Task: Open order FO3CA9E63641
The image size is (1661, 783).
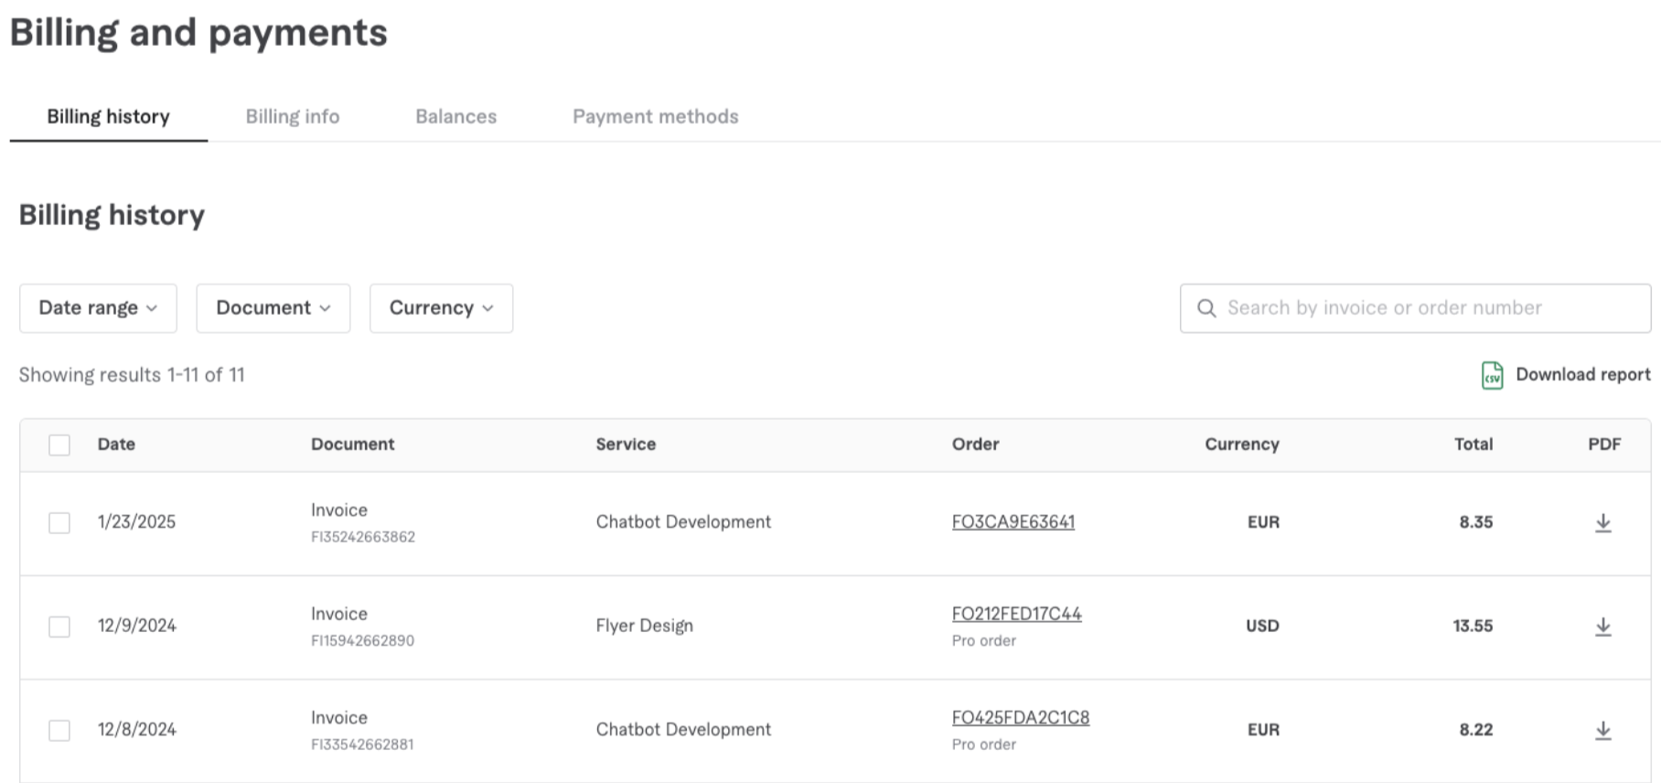Action: [1013, 521]
